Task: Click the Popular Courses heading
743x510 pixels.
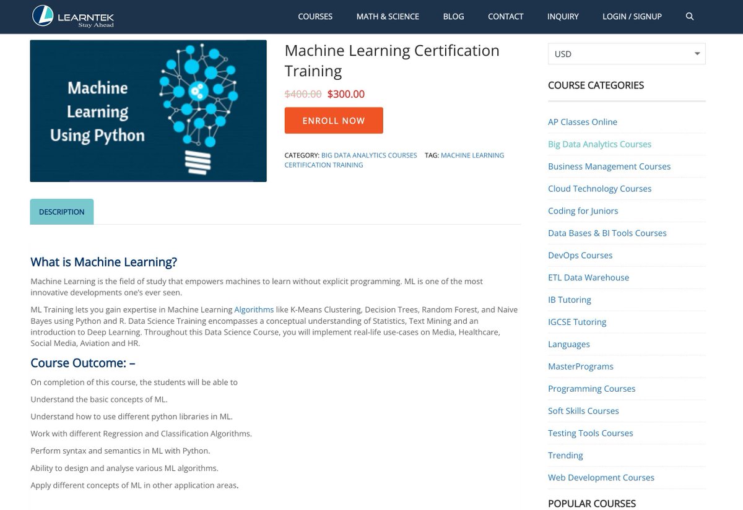Action: coord(592,504)
